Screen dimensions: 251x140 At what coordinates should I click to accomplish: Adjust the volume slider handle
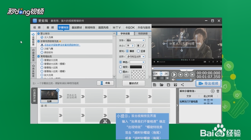pyautogui.click(x=191, y=80)
